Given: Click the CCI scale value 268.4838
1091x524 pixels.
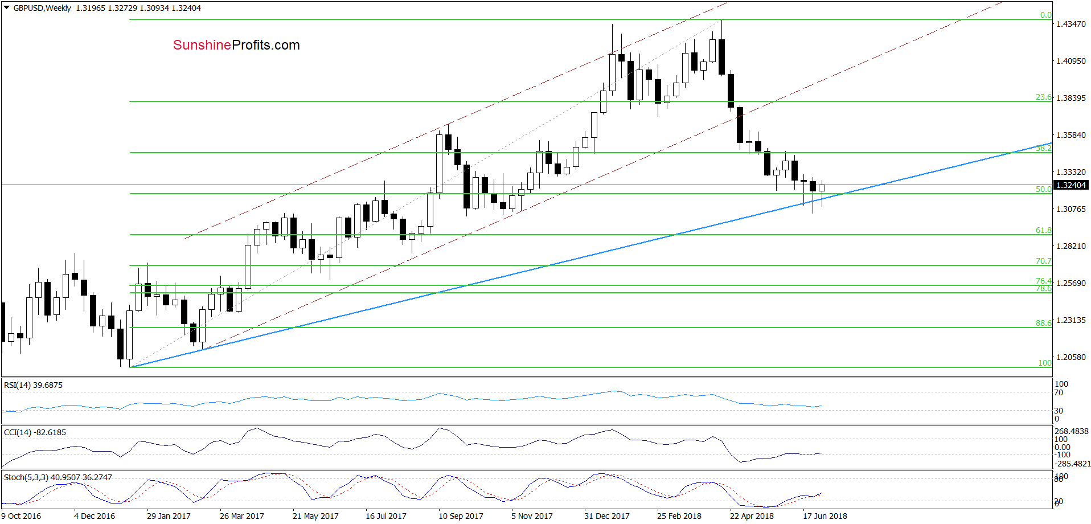Looking at the screenshot, I should coord(1072,431).
